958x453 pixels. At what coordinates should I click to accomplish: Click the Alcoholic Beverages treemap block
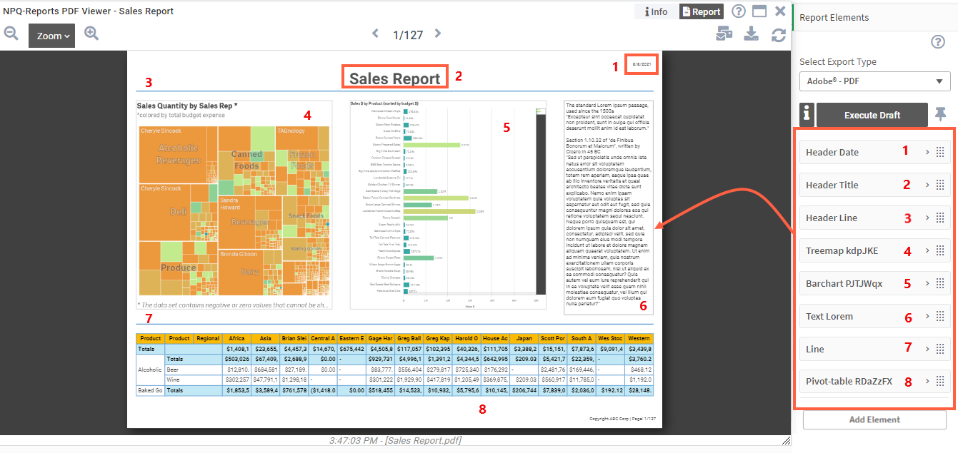point(179,154)
